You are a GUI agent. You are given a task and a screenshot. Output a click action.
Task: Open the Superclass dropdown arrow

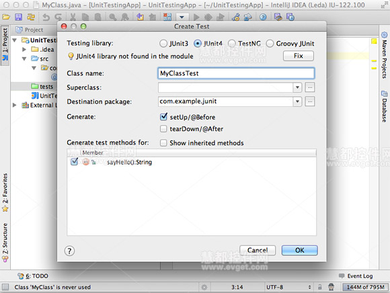click(x=297, y=87)
